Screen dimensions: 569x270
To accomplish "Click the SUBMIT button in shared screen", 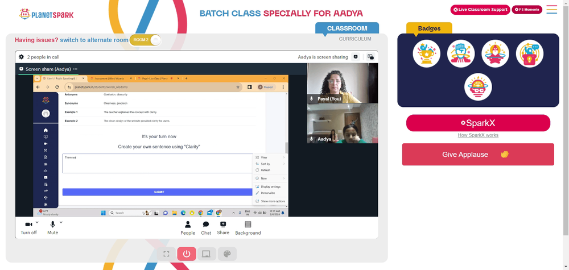I will 159,192.
